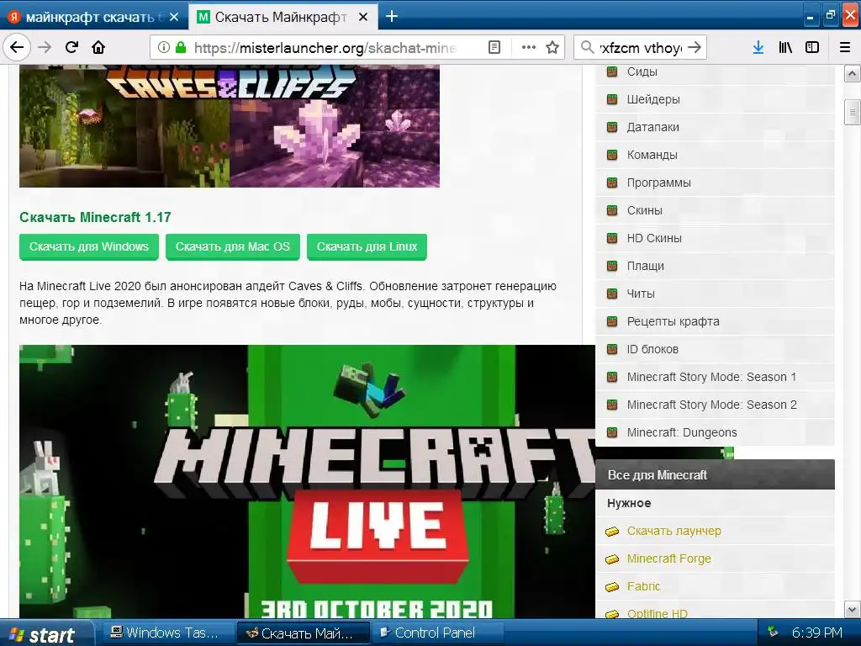This screenshot has height=646, width=861.
Task: Open the HD Скины sidebar category
Action: 654,238
